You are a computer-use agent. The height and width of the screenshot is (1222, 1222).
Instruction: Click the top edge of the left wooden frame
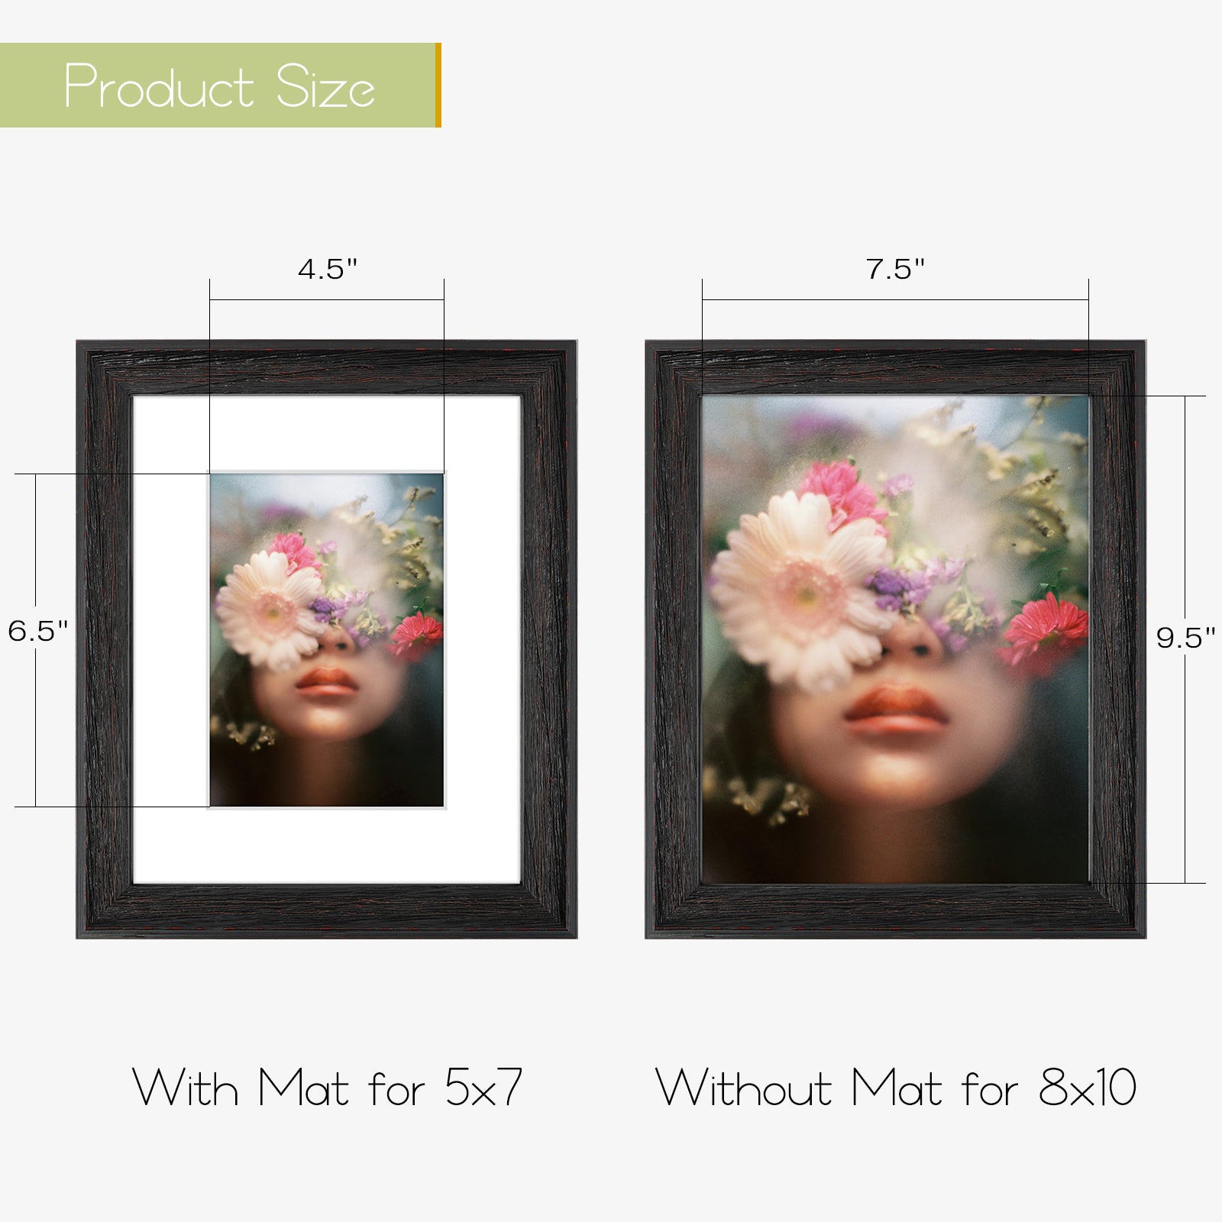click(327, 368)
